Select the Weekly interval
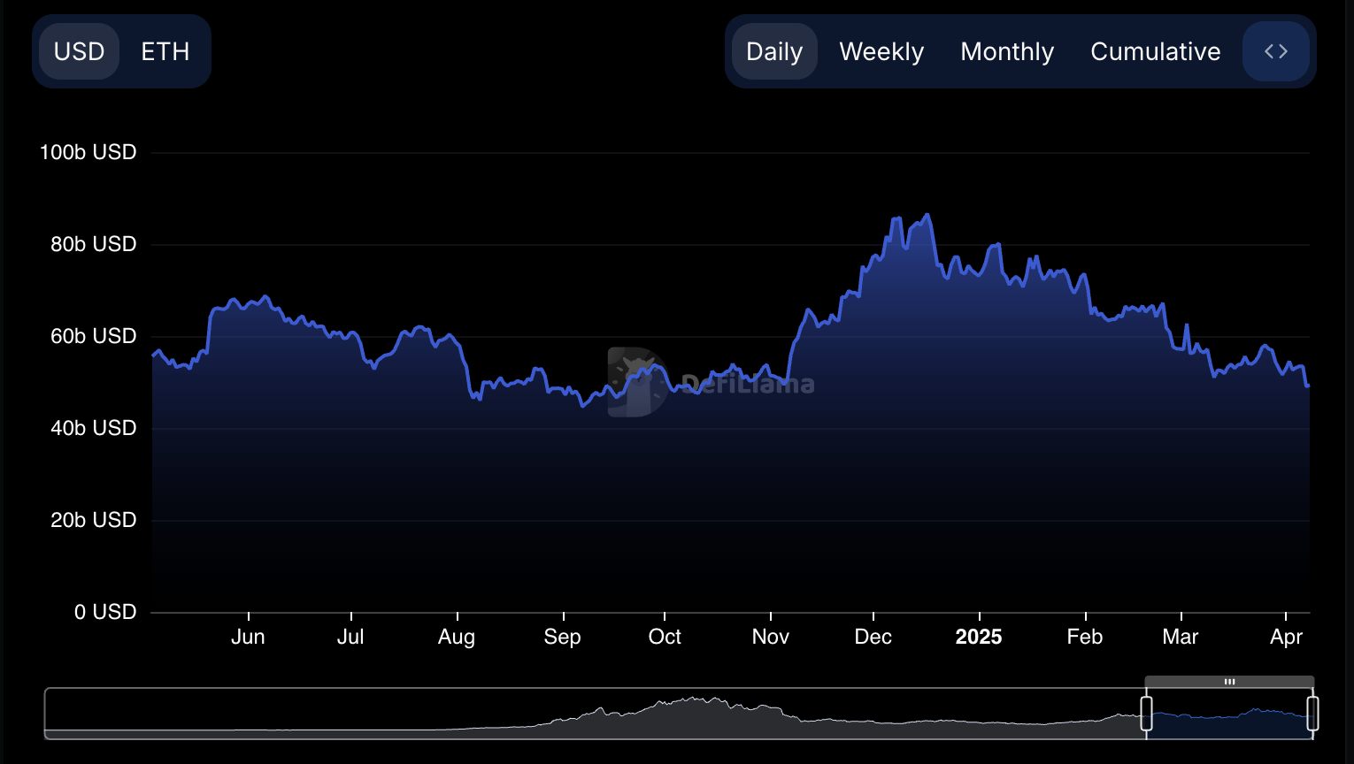The image size is (1354, 764). coord(881,51)
